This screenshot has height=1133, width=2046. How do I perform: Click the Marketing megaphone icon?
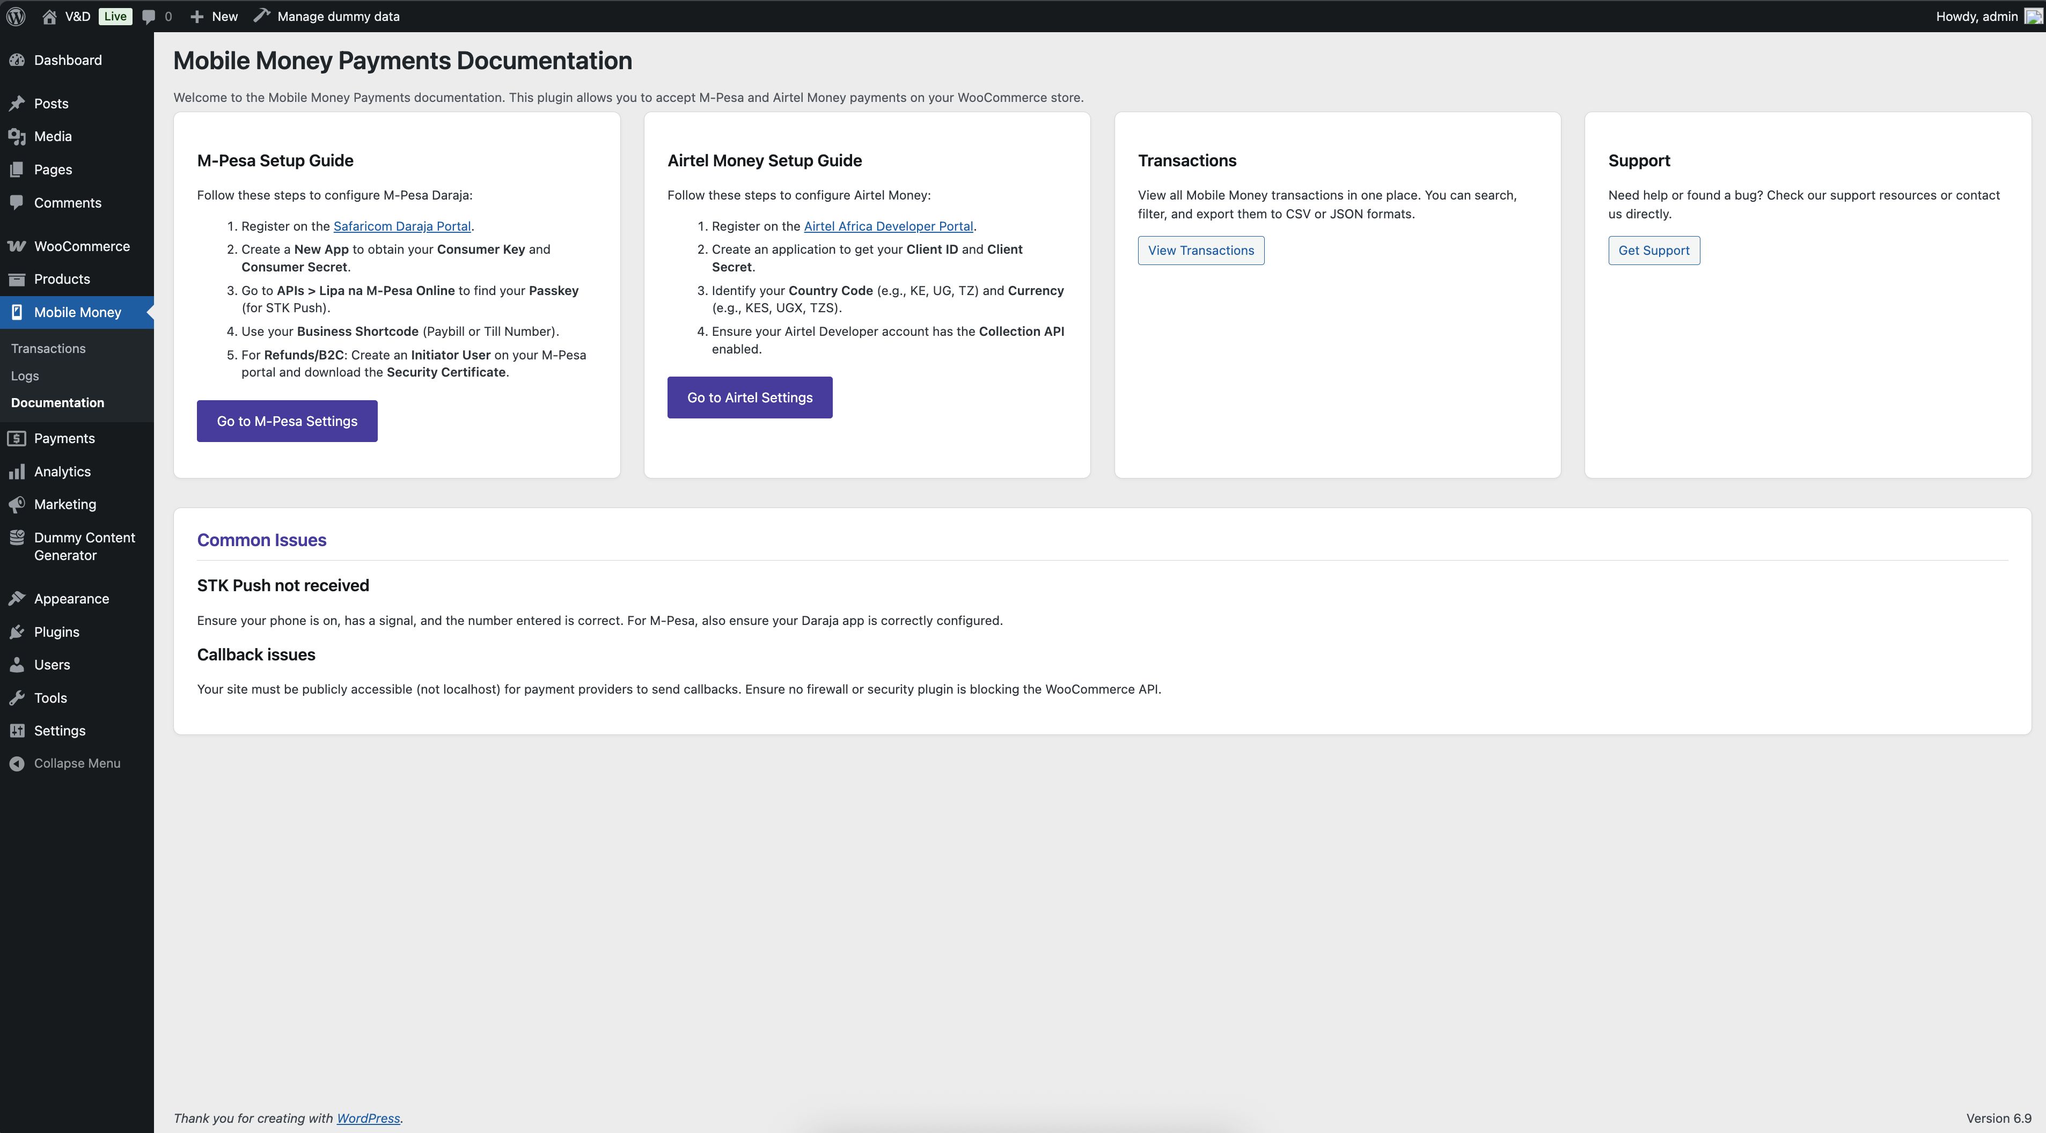click(x=17, y=505)
